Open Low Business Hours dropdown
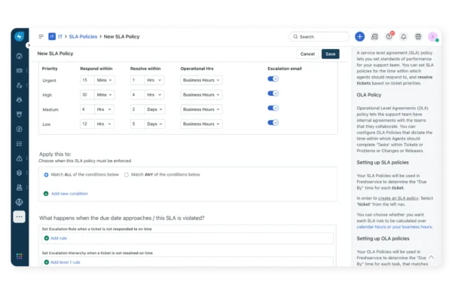Screen dimensions: 452x294 pyautogui.click(x=201, y=124)
